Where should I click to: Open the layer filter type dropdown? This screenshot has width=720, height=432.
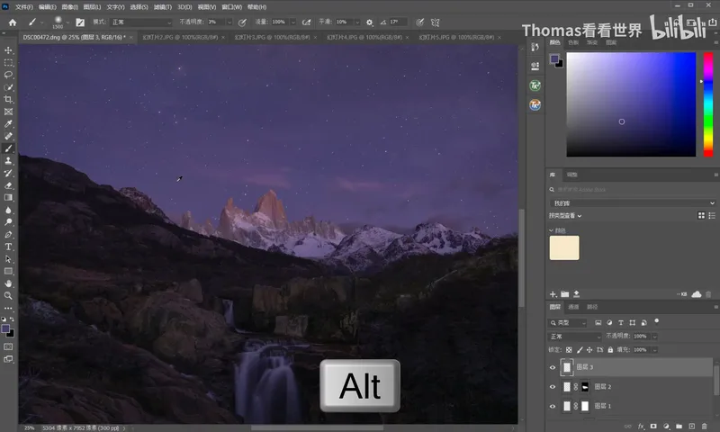(568, 323)
